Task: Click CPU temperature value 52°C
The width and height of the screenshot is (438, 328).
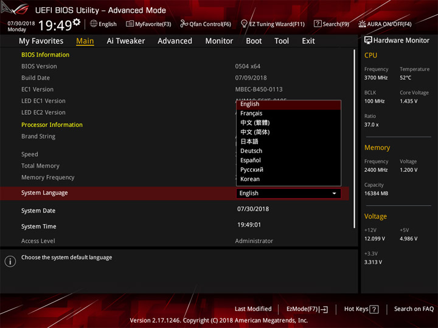Action: click(405, 78)
